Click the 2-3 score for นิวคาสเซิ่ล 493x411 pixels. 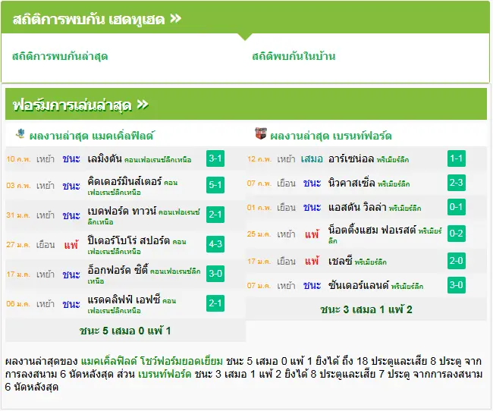click(x=457, y=183)
